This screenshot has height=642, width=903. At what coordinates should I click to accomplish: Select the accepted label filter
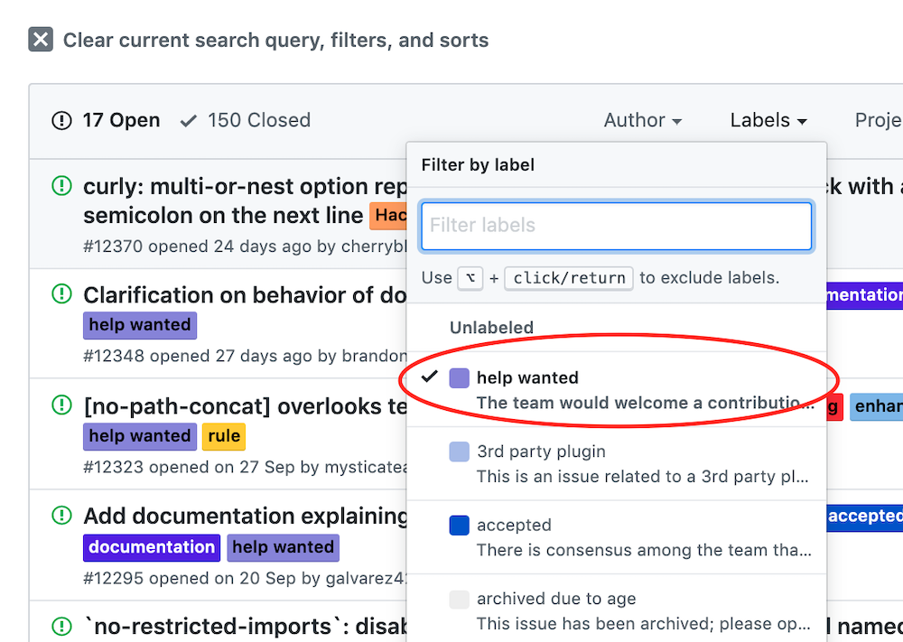click(x=616, y=537)
